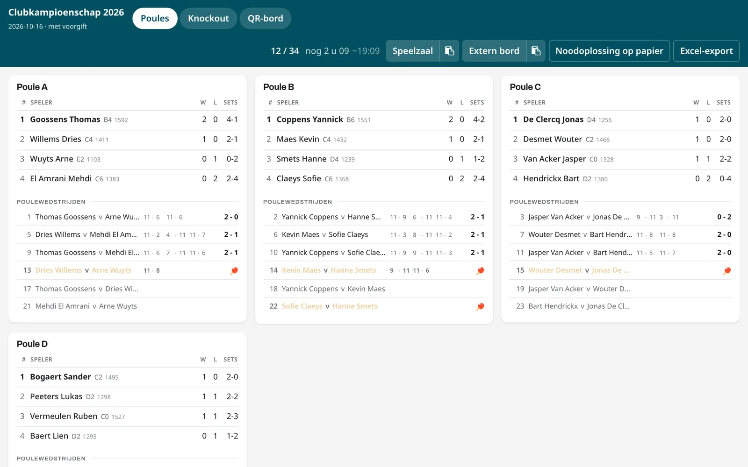
Task: Click ping-pong icon on match 14 Kevin Maes
Action: pos(480,271)
